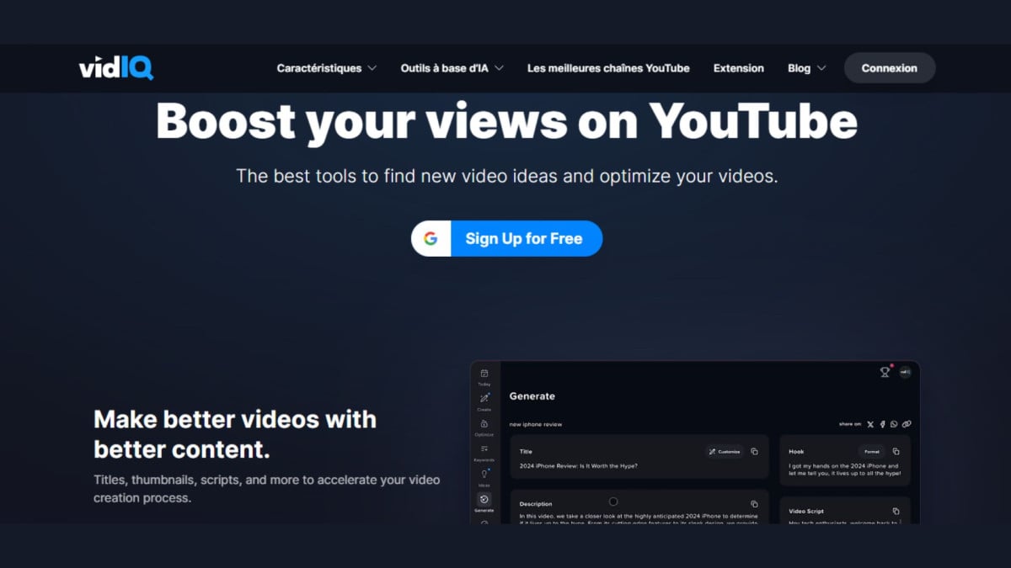The image size is (1011, 568).
Task: Open Les meilleures chaînes YouTube menu item
Action: point(607,68)
